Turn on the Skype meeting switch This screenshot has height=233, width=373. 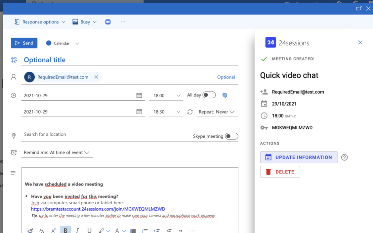(231, 136)
